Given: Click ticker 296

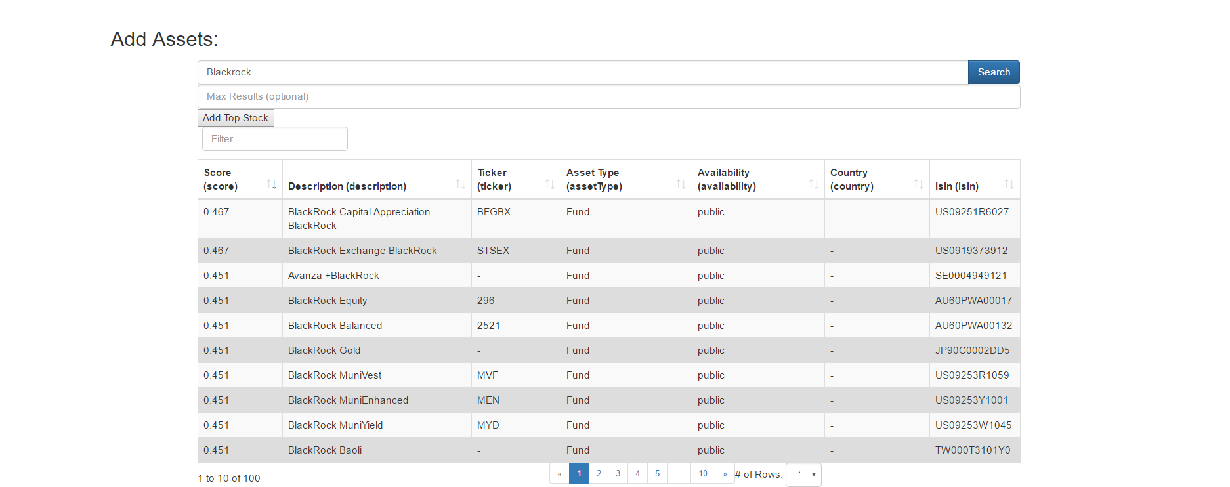Looking at the screenshot, I should (486, 301).
